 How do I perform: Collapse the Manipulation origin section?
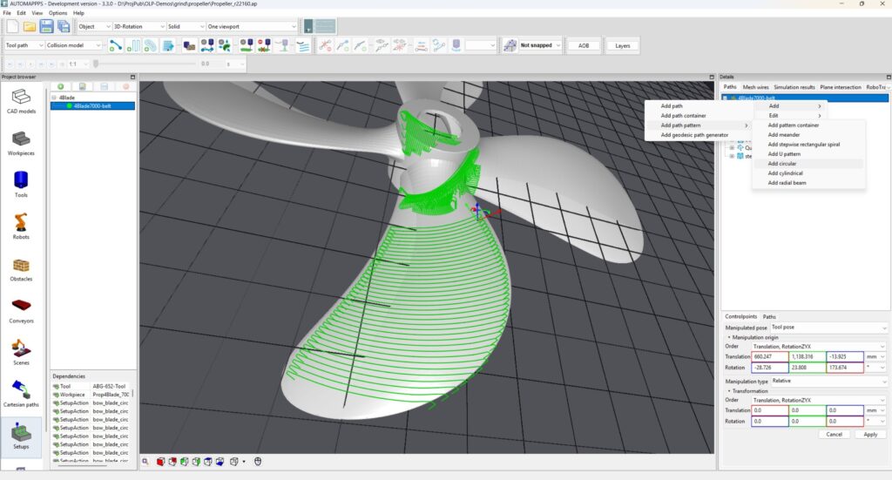click(x=729, y=337)
